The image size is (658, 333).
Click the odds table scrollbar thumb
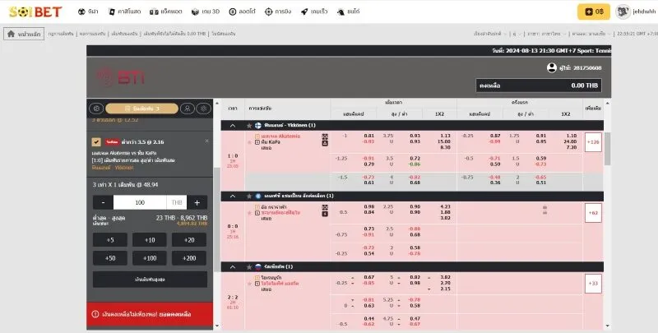click(x=607, y=149)
